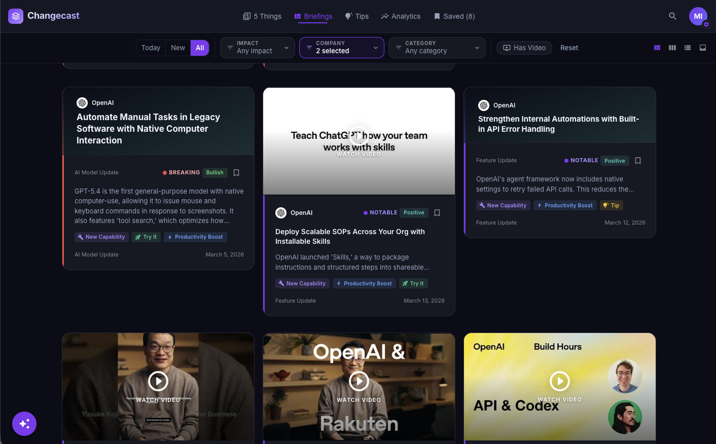Select the Today time filter
This screenshot has width=716, height=444.
(151, 48)
